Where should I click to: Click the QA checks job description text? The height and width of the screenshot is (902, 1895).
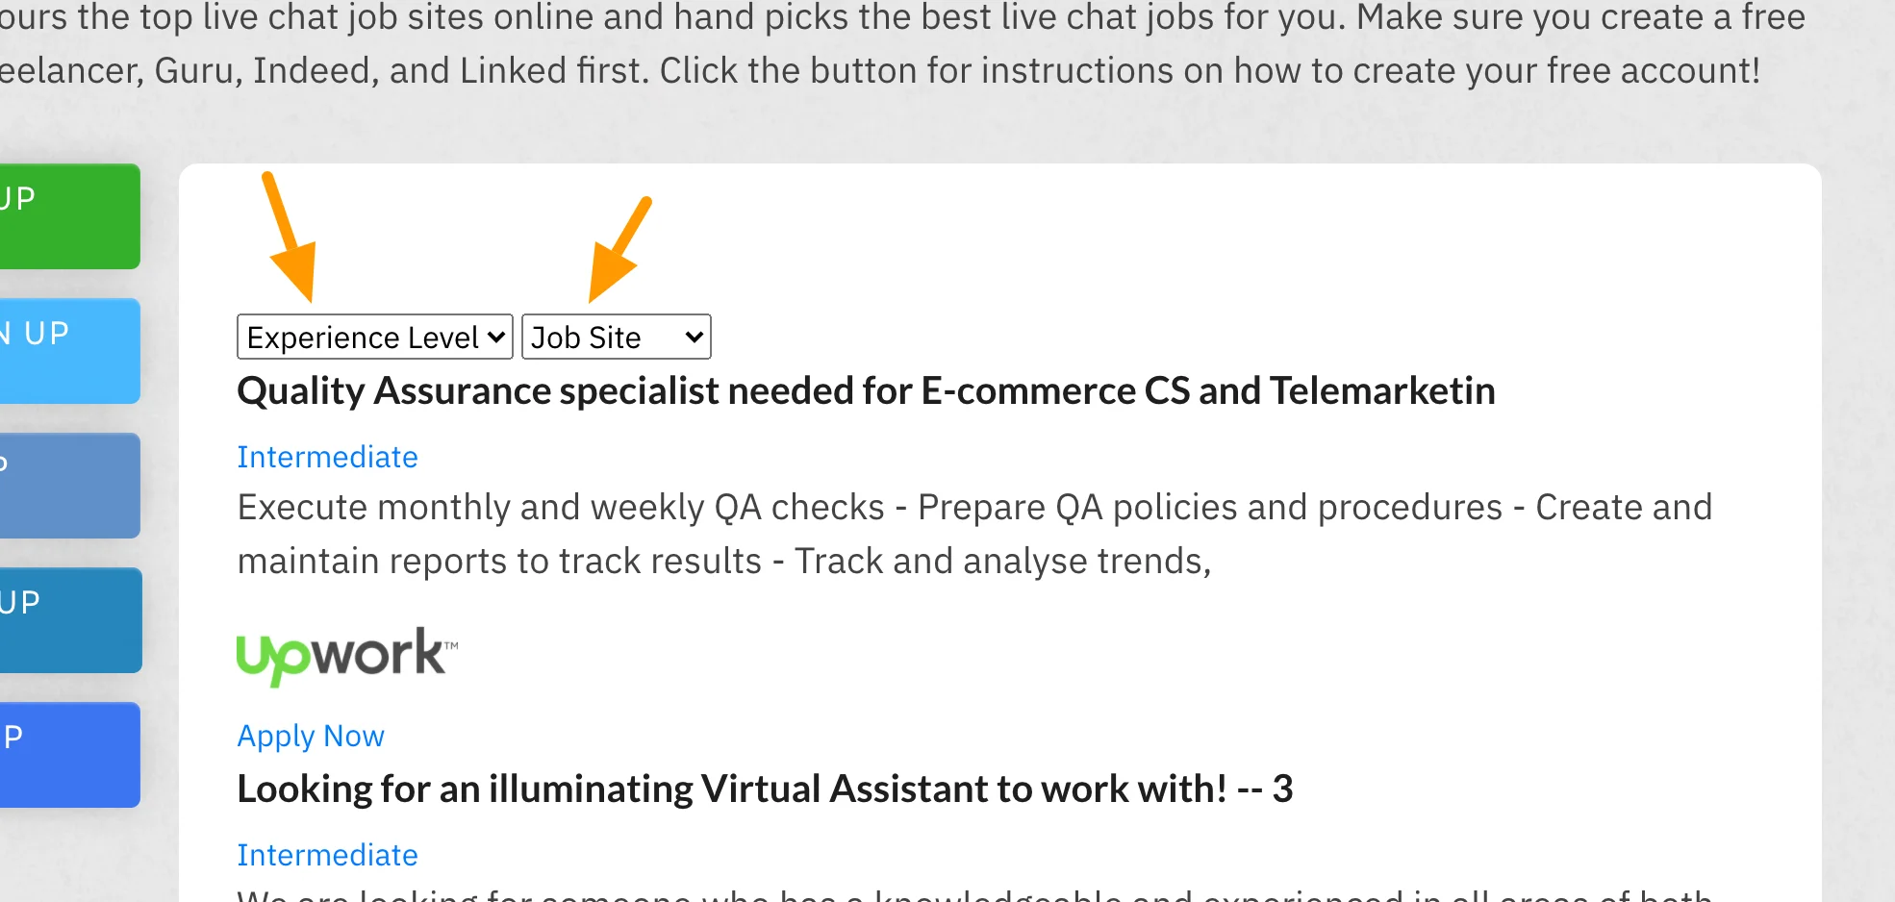tap(973, 534)
